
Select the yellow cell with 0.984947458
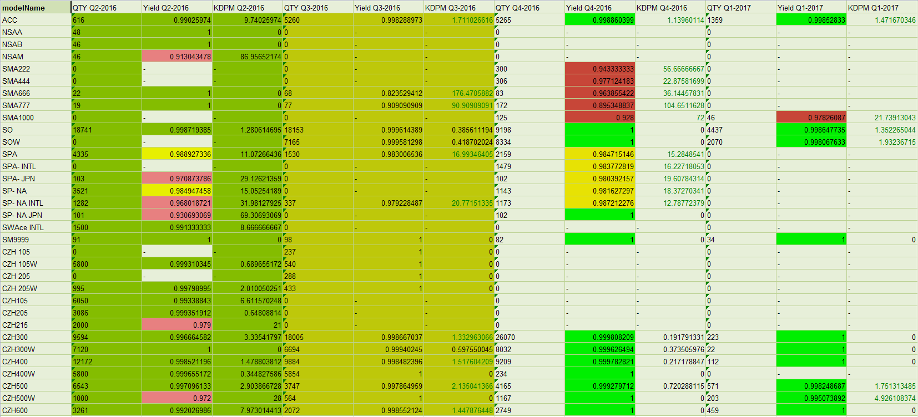pyautogui.click(x=177, y=191)
